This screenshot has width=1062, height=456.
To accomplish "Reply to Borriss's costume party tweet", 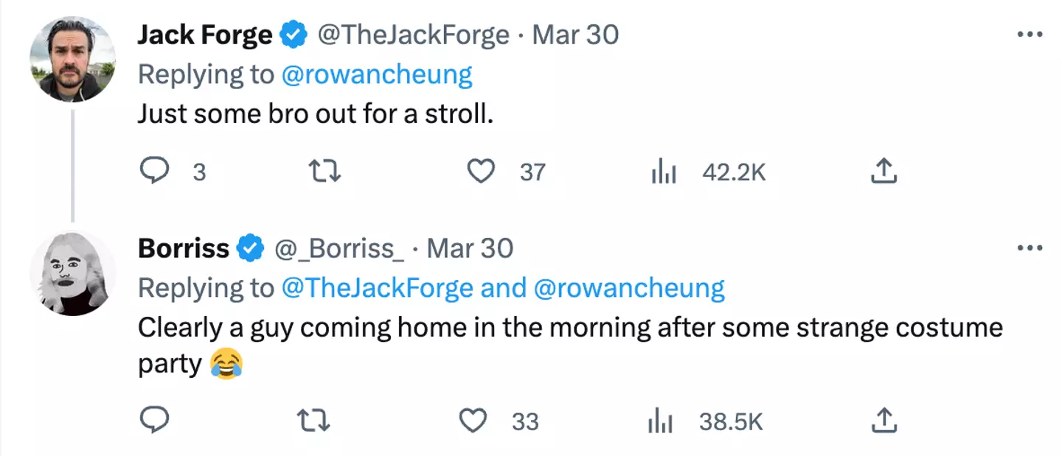I will point(154,421).
